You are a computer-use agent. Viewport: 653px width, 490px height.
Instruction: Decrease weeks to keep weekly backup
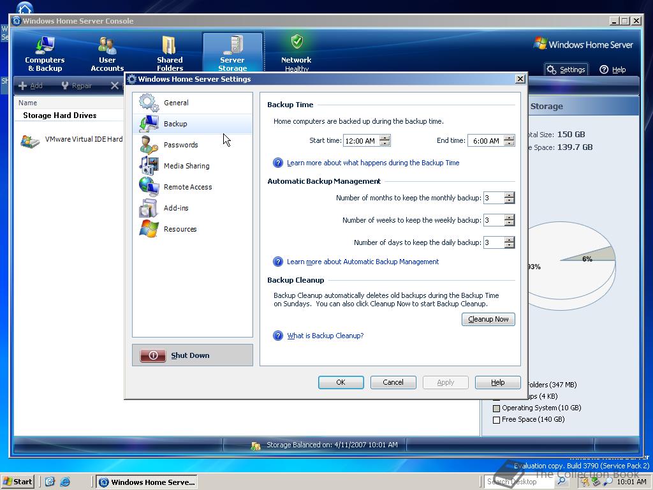510,223
